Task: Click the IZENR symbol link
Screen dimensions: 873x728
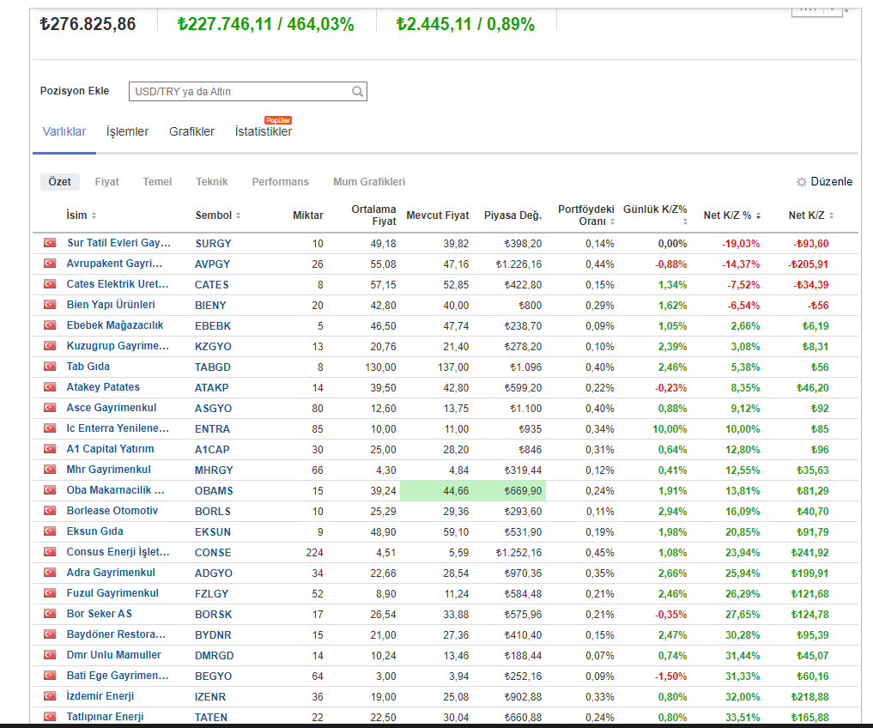Action: (x=210, y=697)
